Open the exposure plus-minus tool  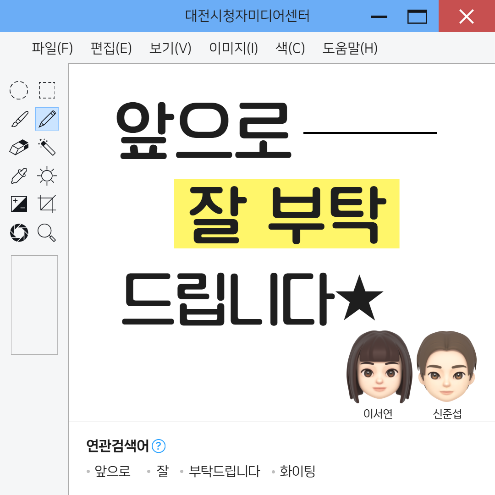click(x=19, y=204)
